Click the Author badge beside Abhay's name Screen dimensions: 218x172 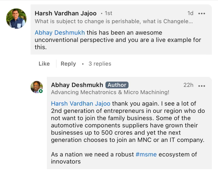pyautogui.click(x=117, y=85)
